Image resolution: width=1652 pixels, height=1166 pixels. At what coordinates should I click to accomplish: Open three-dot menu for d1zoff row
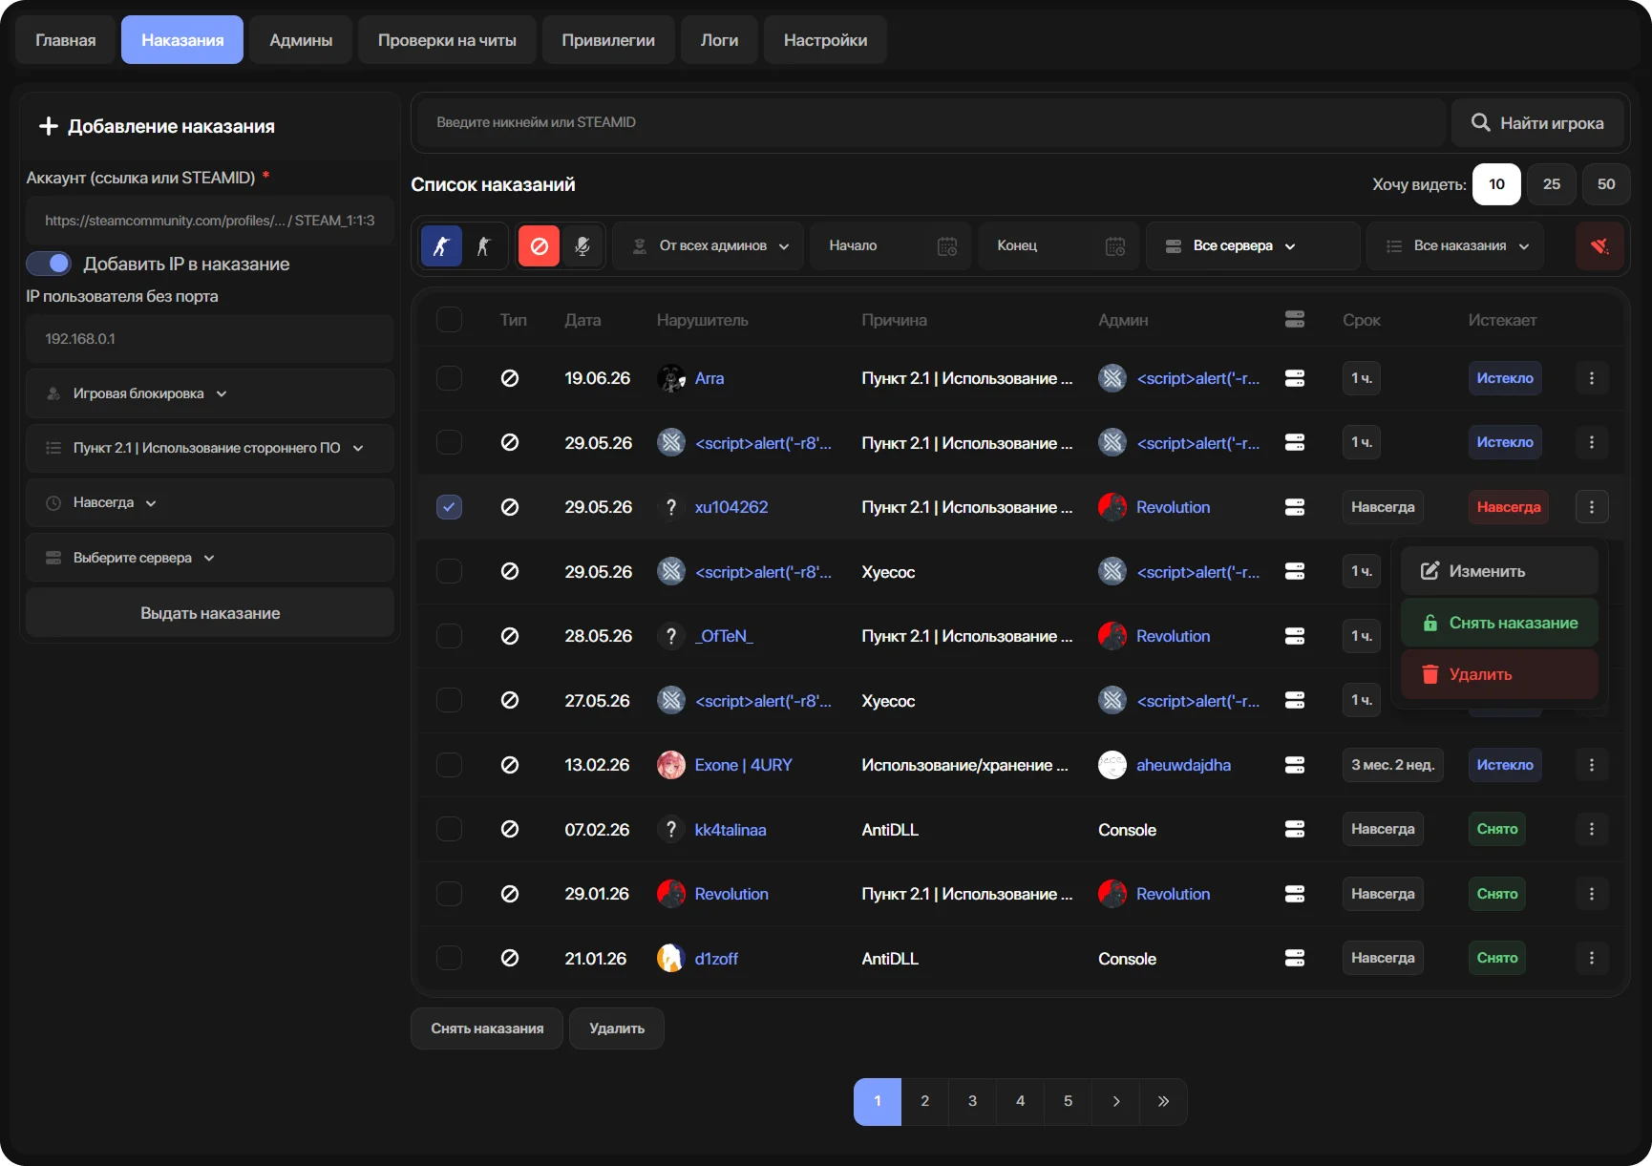click(x=1592, y=958)
